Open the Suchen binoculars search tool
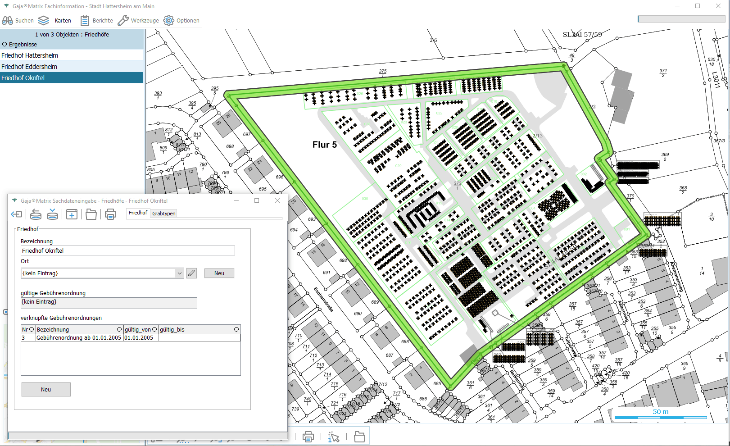This screenshot has height=446, width=730. [x=8, y=21]
